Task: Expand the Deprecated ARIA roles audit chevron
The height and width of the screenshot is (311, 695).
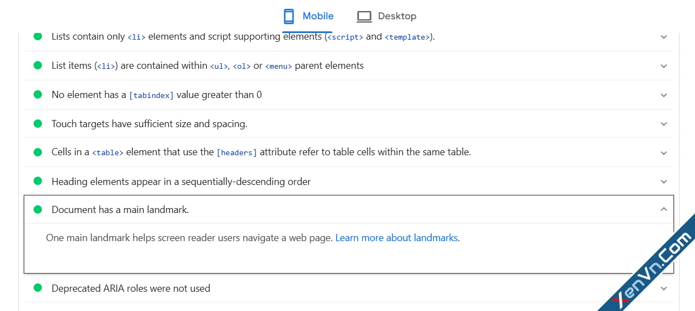Action: click(x=664, y=288)
